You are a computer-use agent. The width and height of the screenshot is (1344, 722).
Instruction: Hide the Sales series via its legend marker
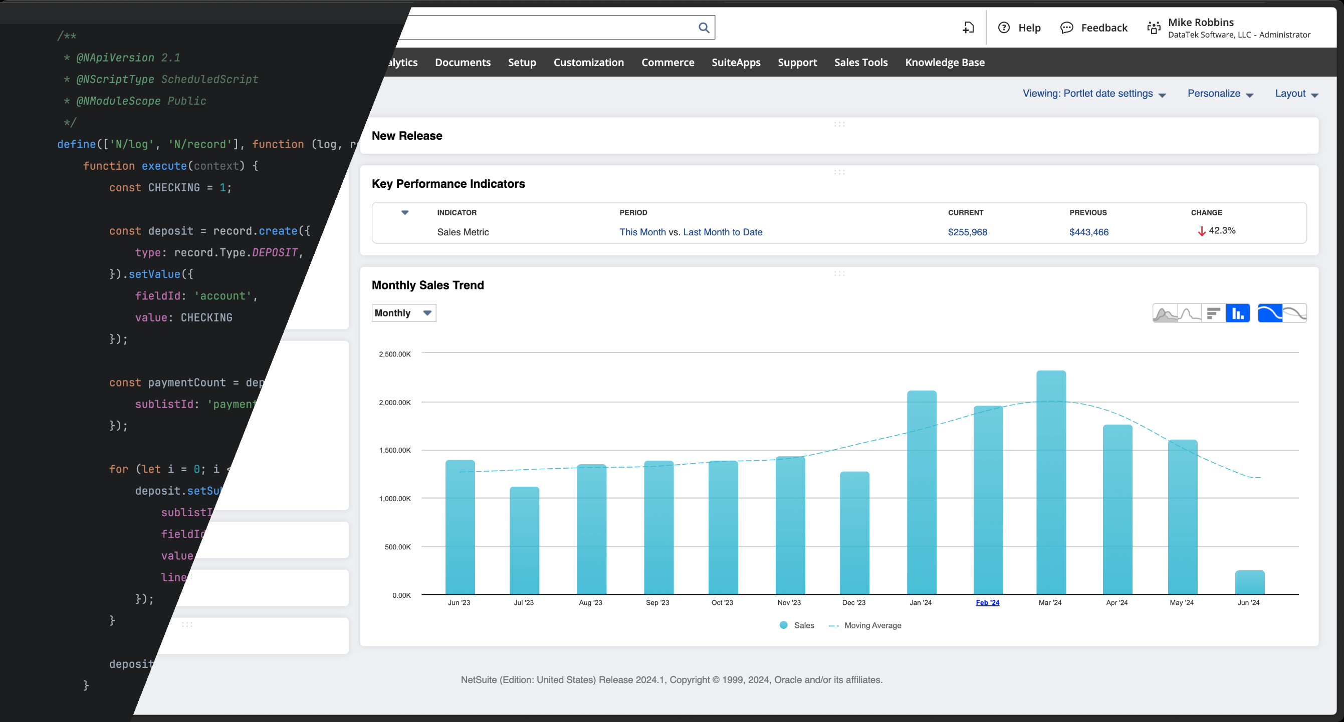pos(783,625)
